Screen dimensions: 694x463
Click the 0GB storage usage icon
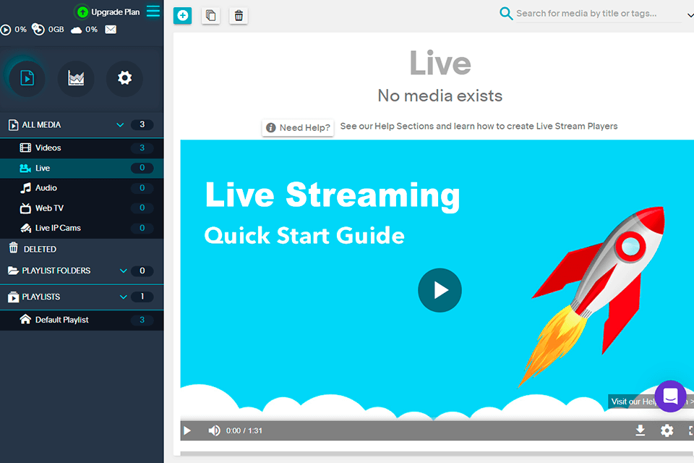[x=38, y=29]
